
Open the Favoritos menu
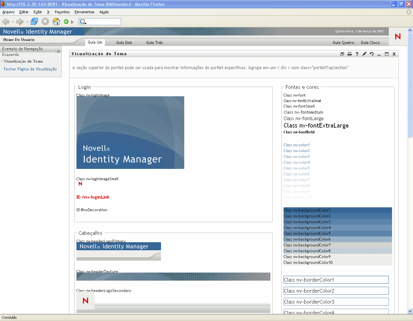click(62, 12)
